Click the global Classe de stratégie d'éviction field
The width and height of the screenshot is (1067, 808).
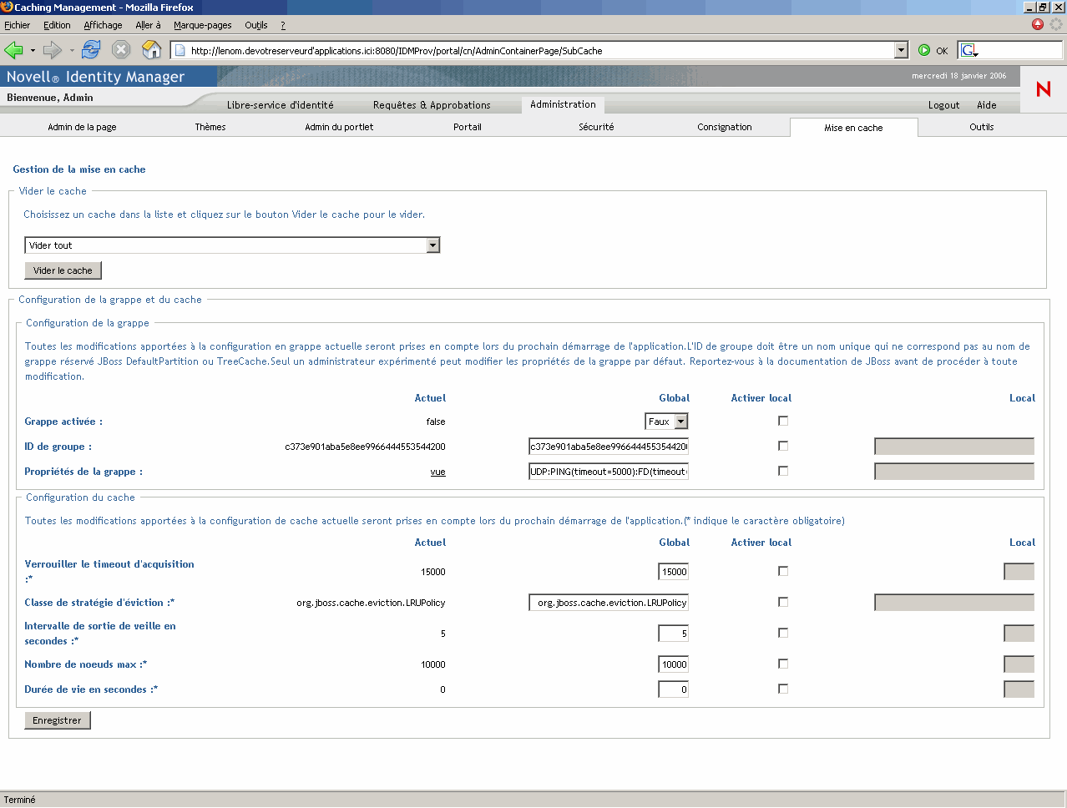point(609,603)
